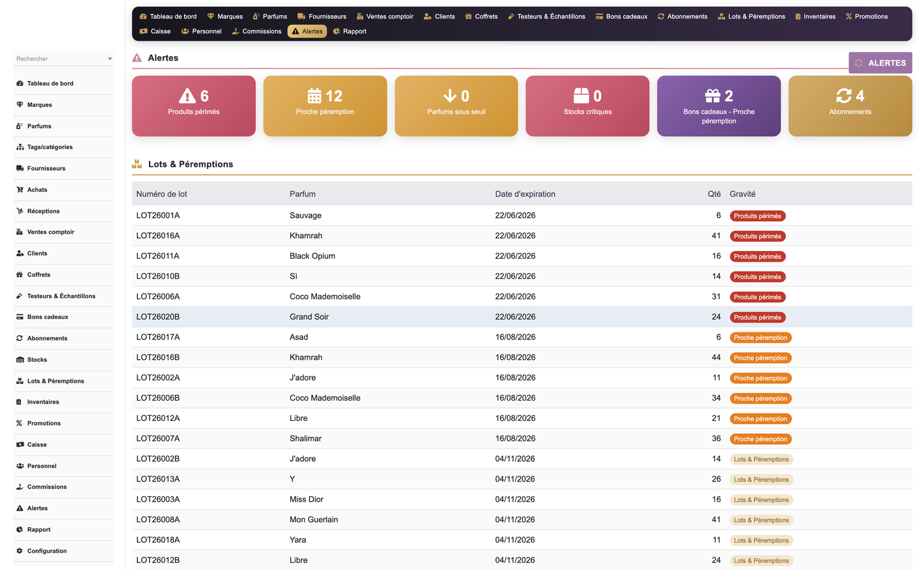Click the Abonnements refresh icon in sidebar
This screenshot has width=920, height=570.
point(20,338)
